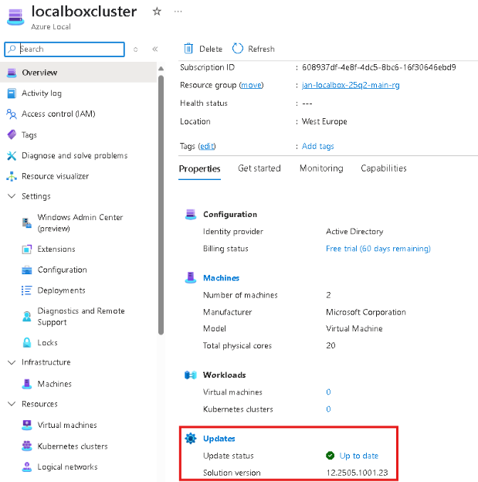Click the Diagnose wrench icon
This screenshot has width=478, height=482.
12,155
